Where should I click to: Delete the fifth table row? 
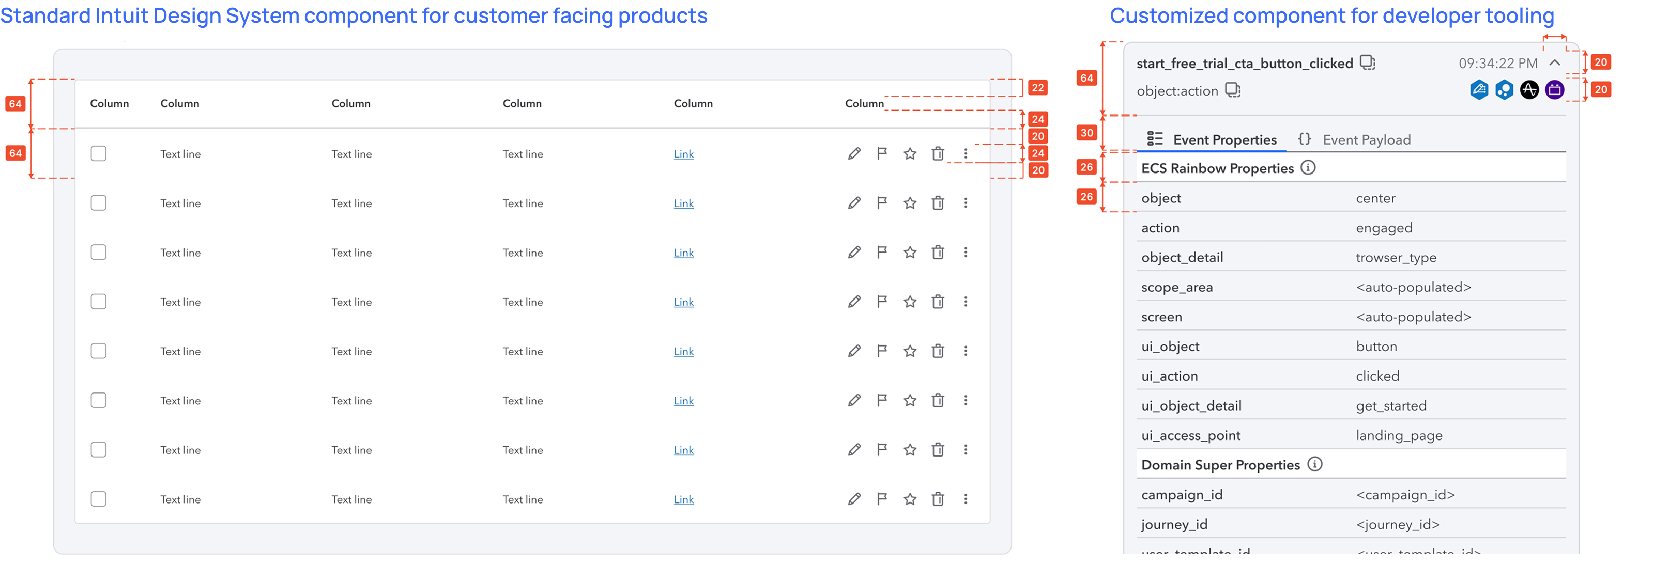pyautogui.click(x=938, y=351)
